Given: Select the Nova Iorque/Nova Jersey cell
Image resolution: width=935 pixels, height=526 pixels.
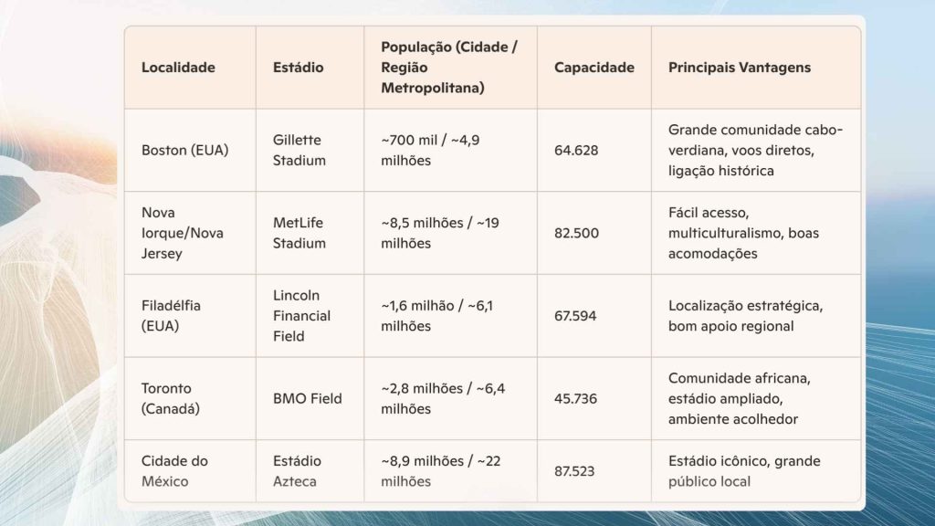Looking at the screenshot, I should 183,233.
